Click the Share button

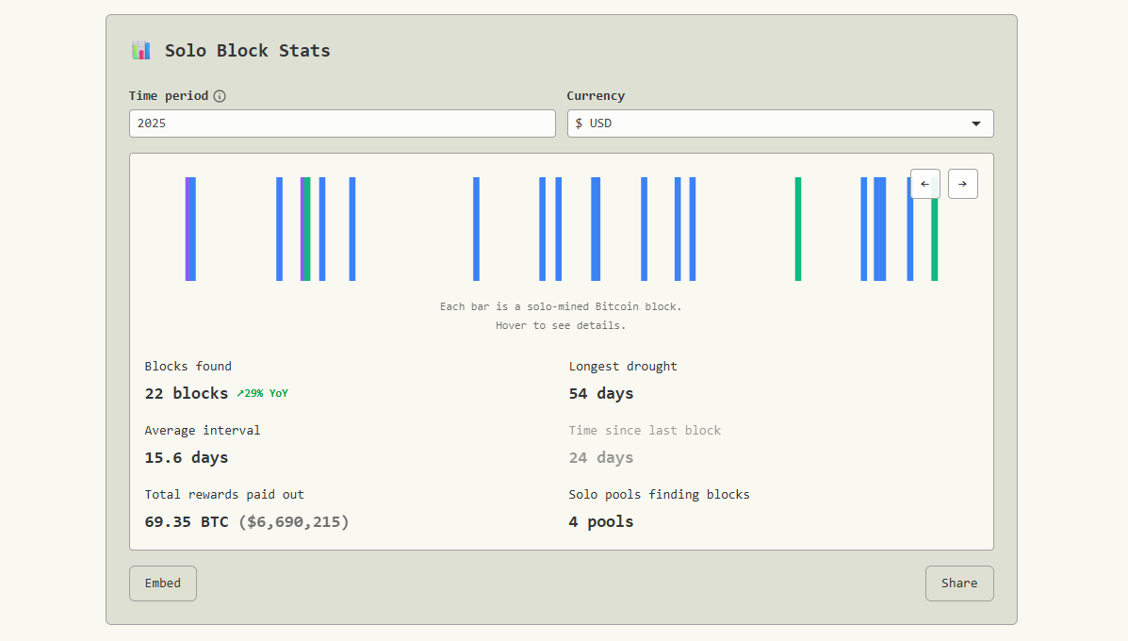[959, 583]
